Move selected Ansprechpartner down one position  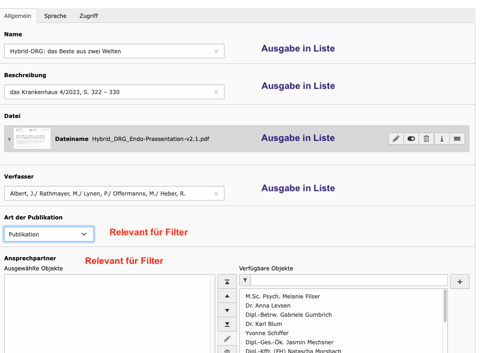[227, 310]
